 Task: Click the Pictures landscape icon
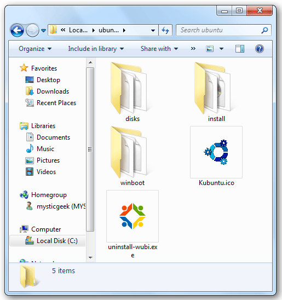(30, 160)
